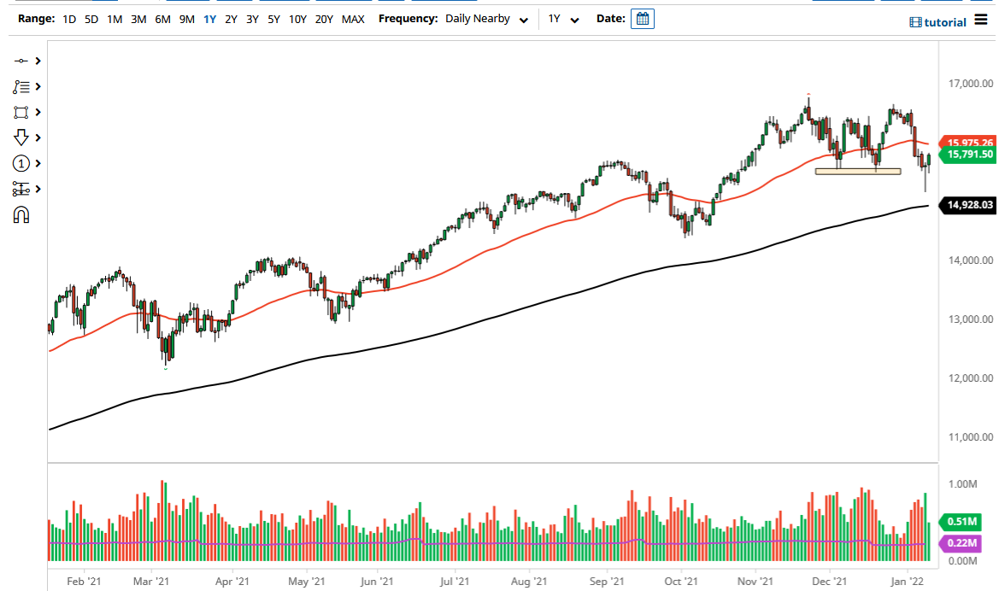
Task: Enable the MAX range view
Action: tap(353, 18)
